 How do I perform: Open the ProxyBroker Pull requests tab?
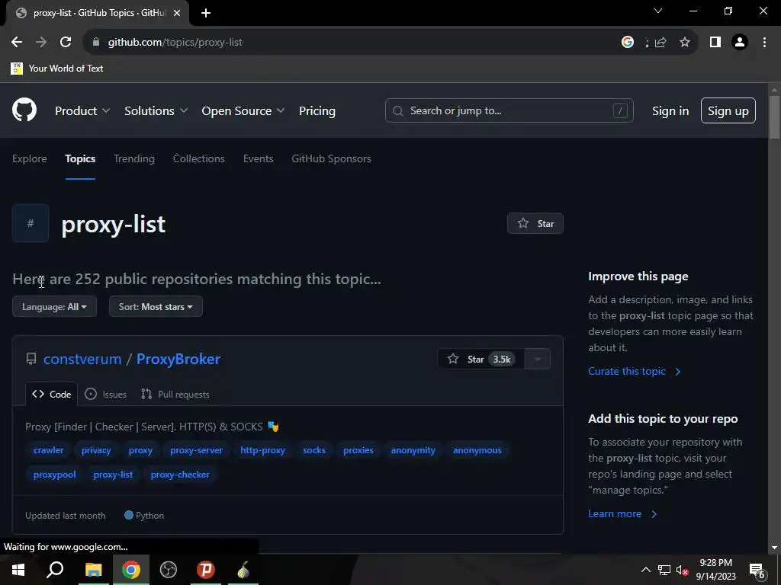(175, 394)
